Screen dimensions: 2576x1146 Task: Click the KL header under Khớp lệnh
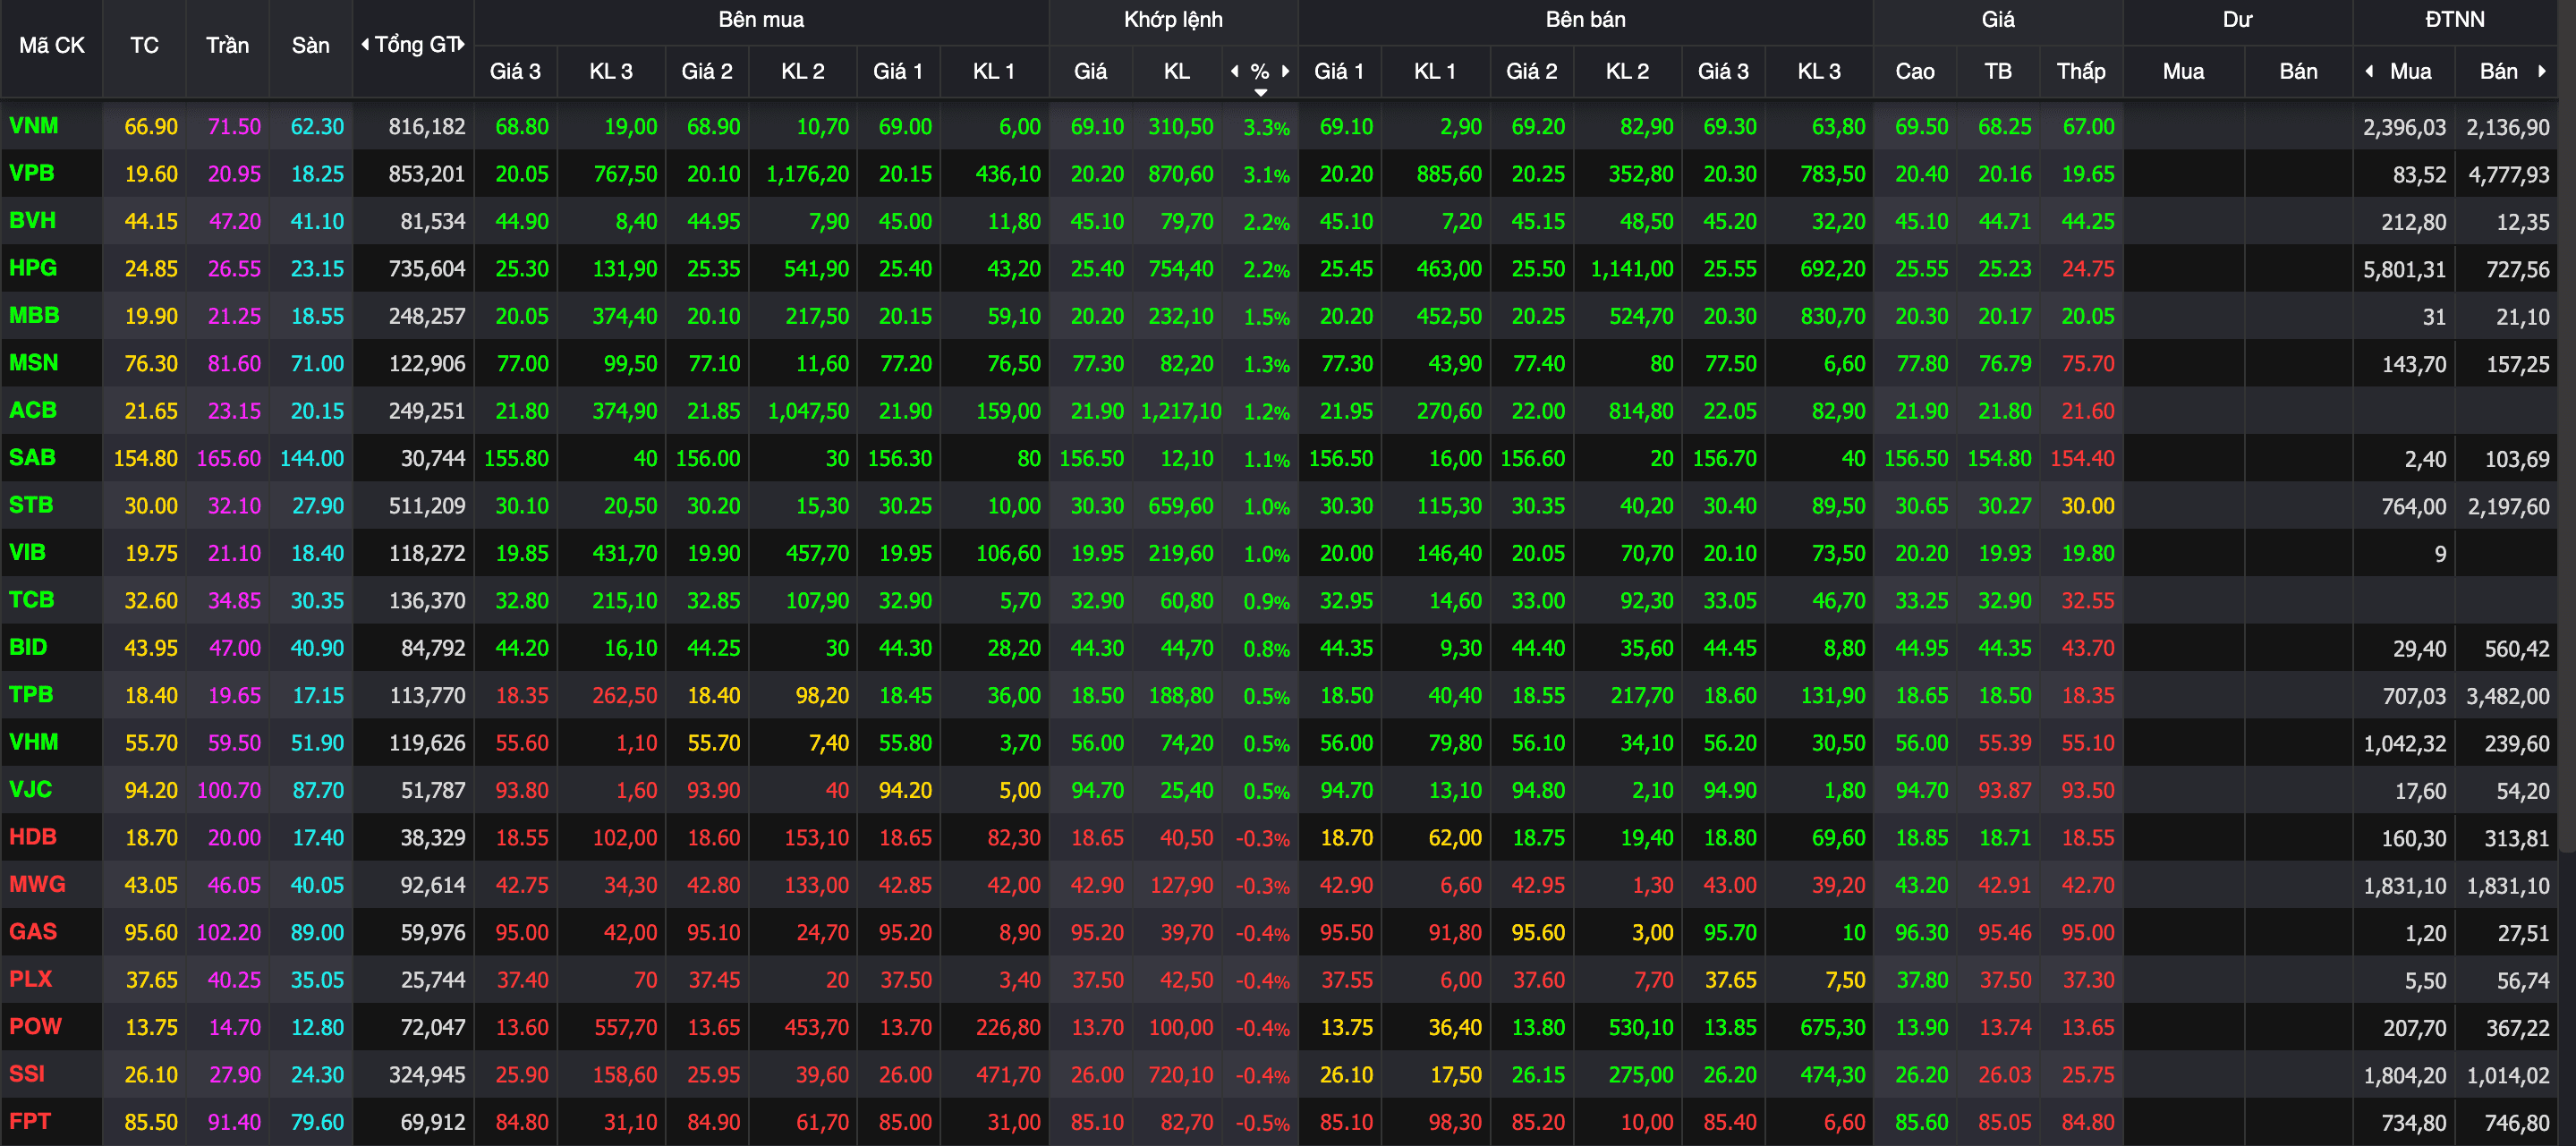(1176, 72)
